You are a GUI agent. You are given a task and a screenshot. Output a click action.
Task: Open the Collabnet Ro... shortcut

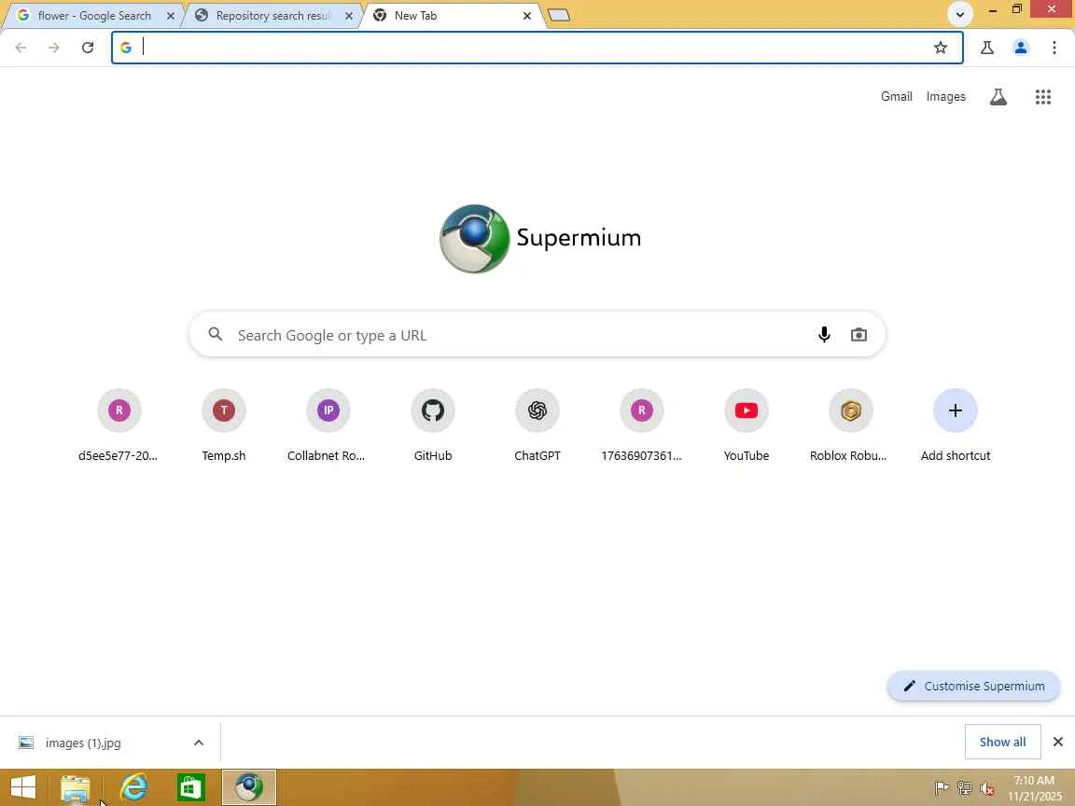point(328,425)
